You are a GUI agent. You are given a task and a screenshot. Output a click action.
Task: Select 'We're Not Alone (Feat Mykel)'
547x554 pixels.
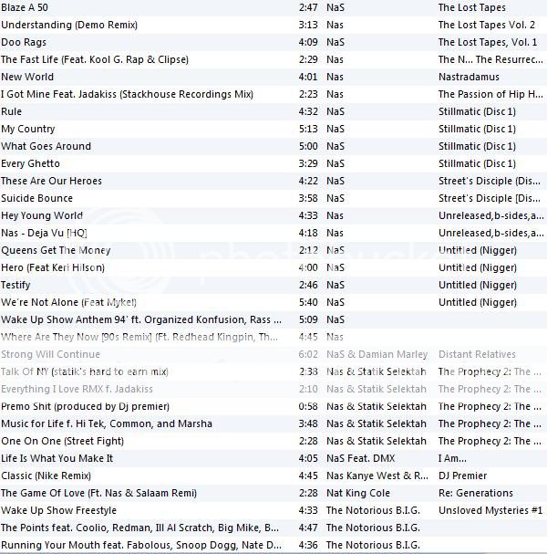68,302
